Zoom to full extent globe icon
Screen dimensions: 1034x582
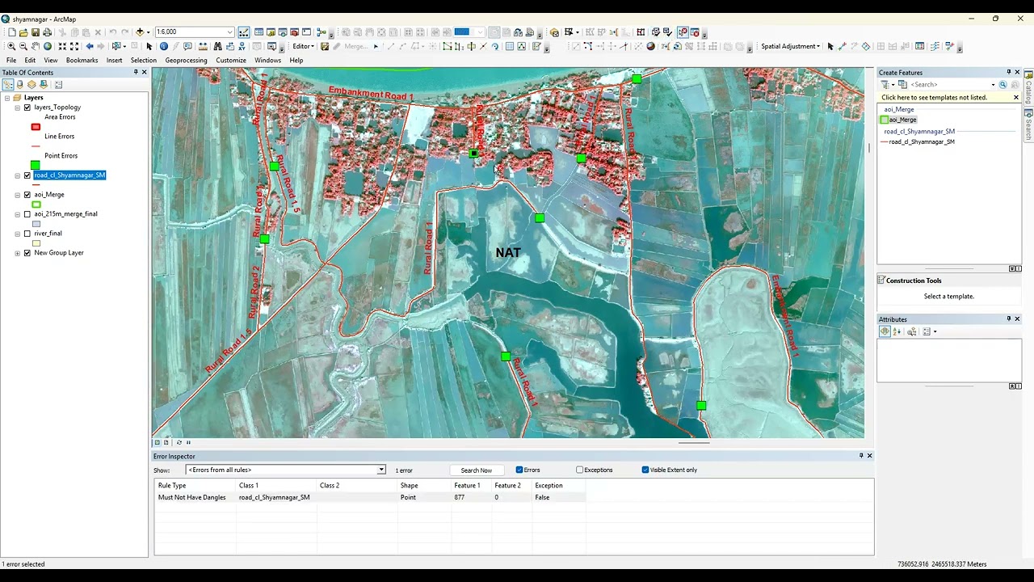click(48, 46)
